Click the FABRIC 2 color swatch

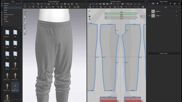pyautogui.click(x=153, y=16)
